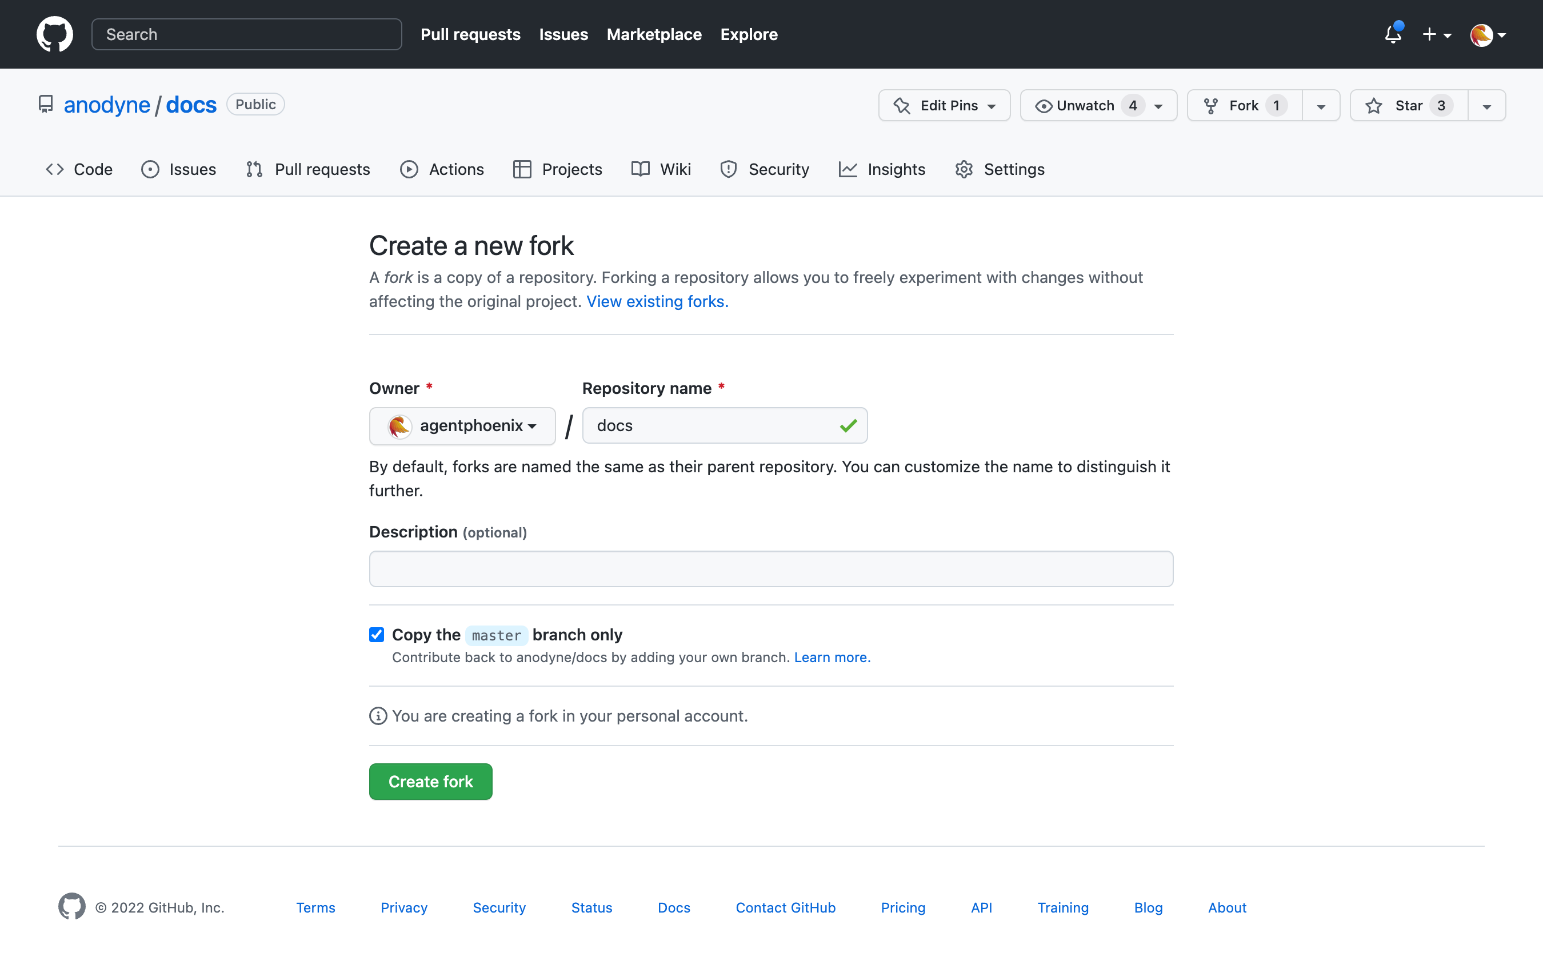Viewport: 1543px width, 972px height.
Task: Click the Actions tab play icon
Action: (x=409, y=169)
